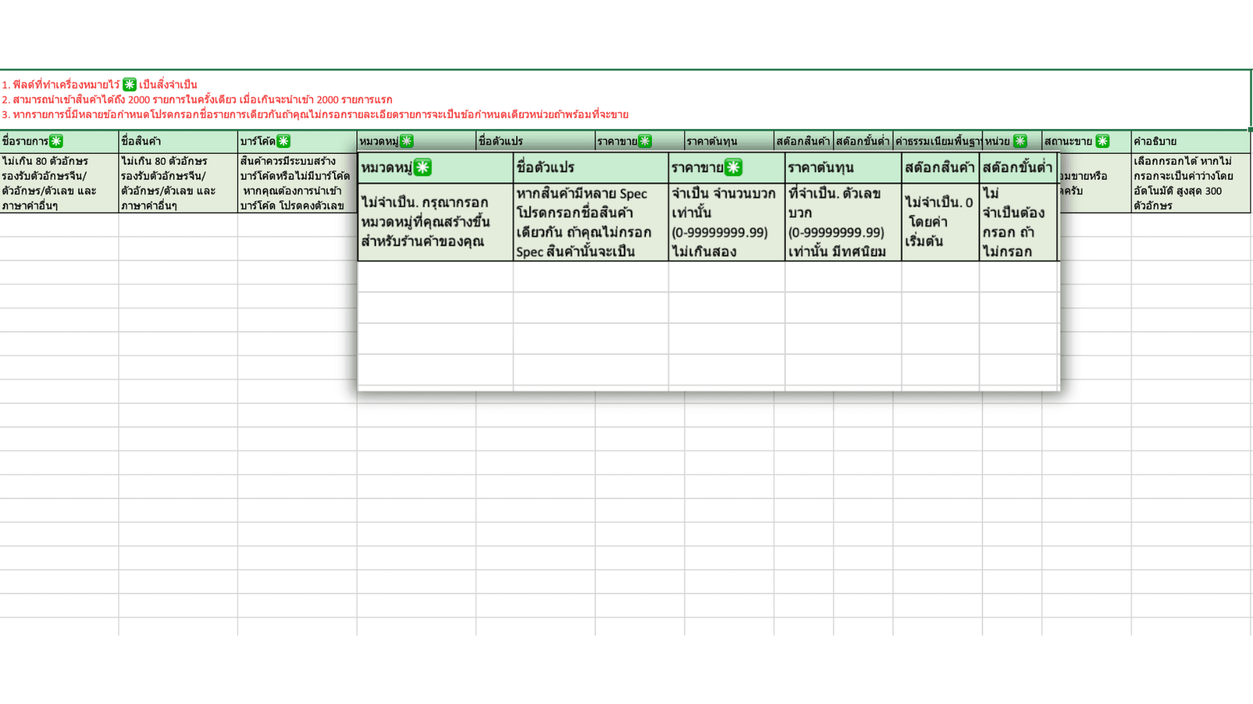Click the green asterisk beside ชื่อรายการ header
This screenshot has width=1253, height=704.
[x=56, y=141]
